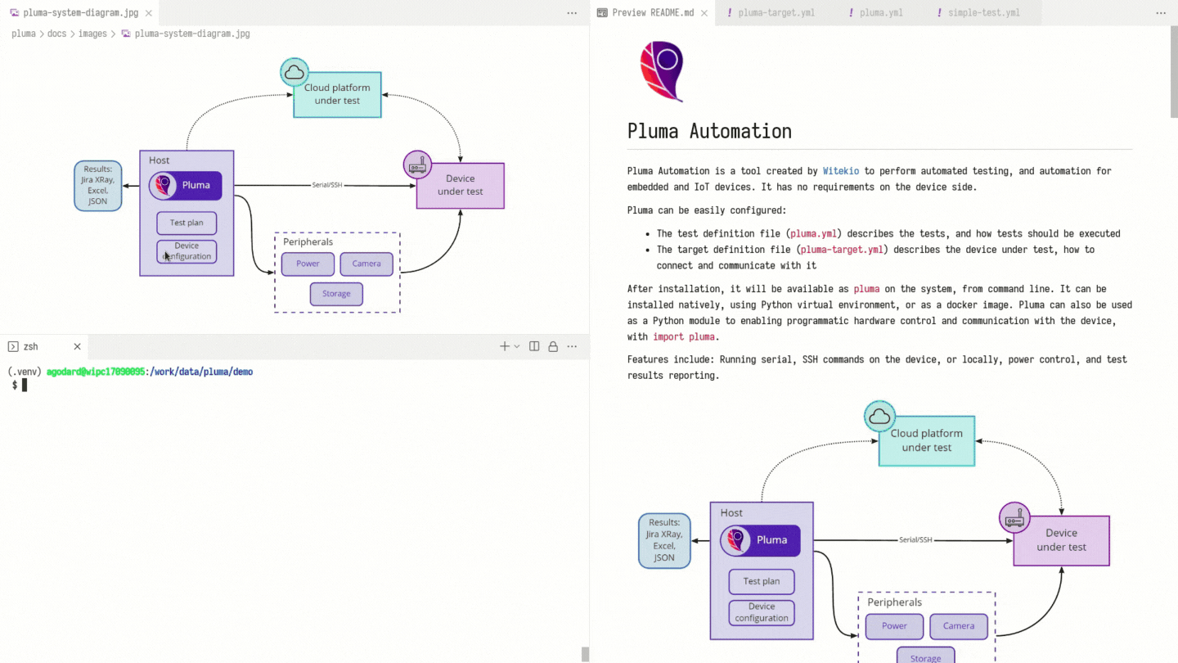
Task: Open more actions for the left editor group
Action: tap(572, 13)
